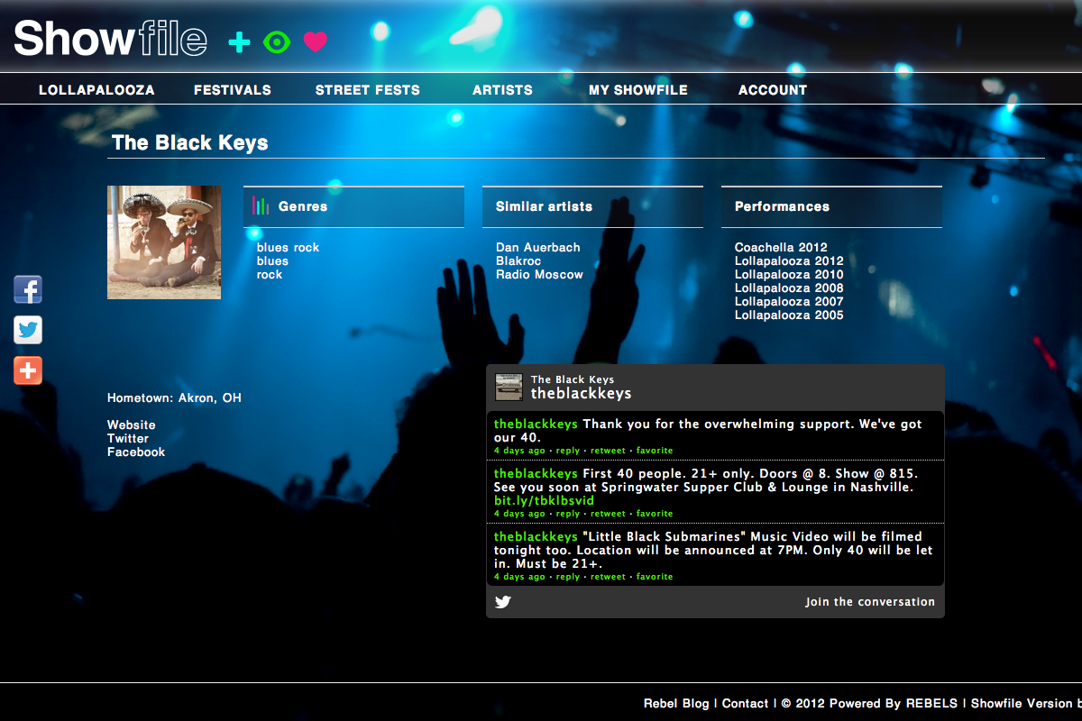Retweet the Springwater Supper Club tweet
The width and height of the screenshot is (1082, 721).
[x=608, y=514]
